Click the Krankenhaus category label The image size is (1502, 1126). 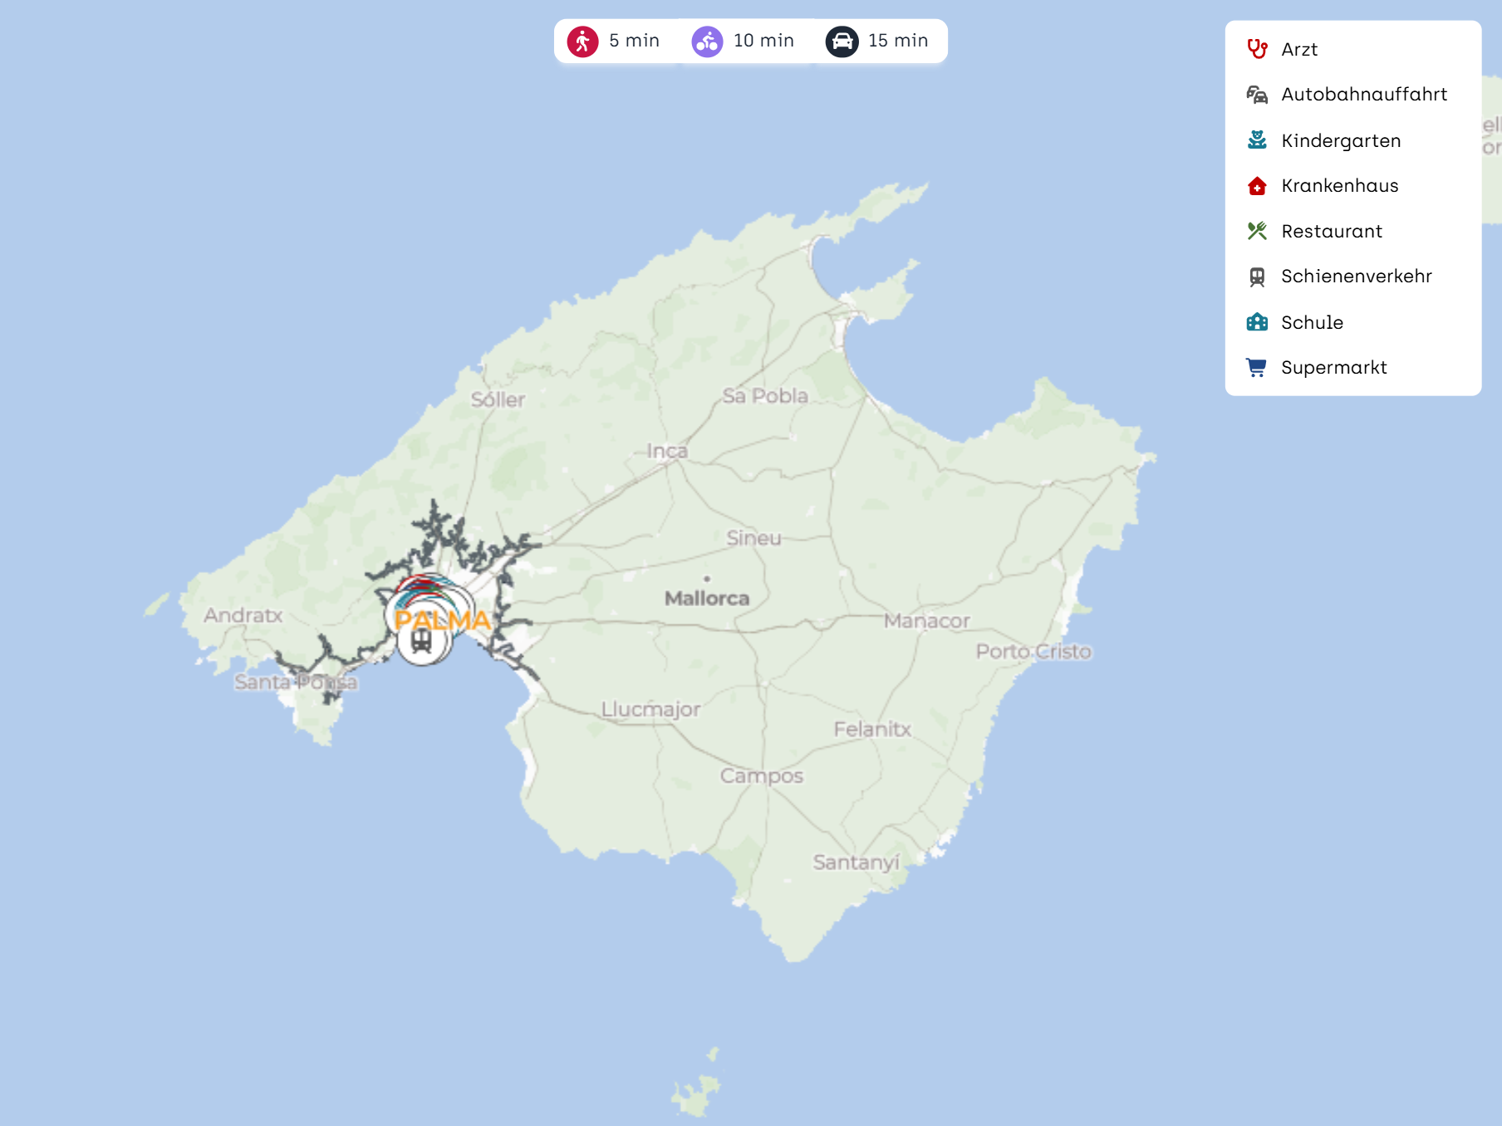(x=1339, y=186)
